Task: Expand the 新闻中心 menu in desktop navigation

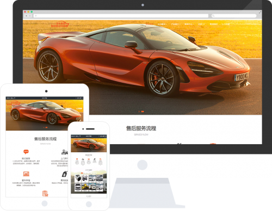Action: click(189, 24)
